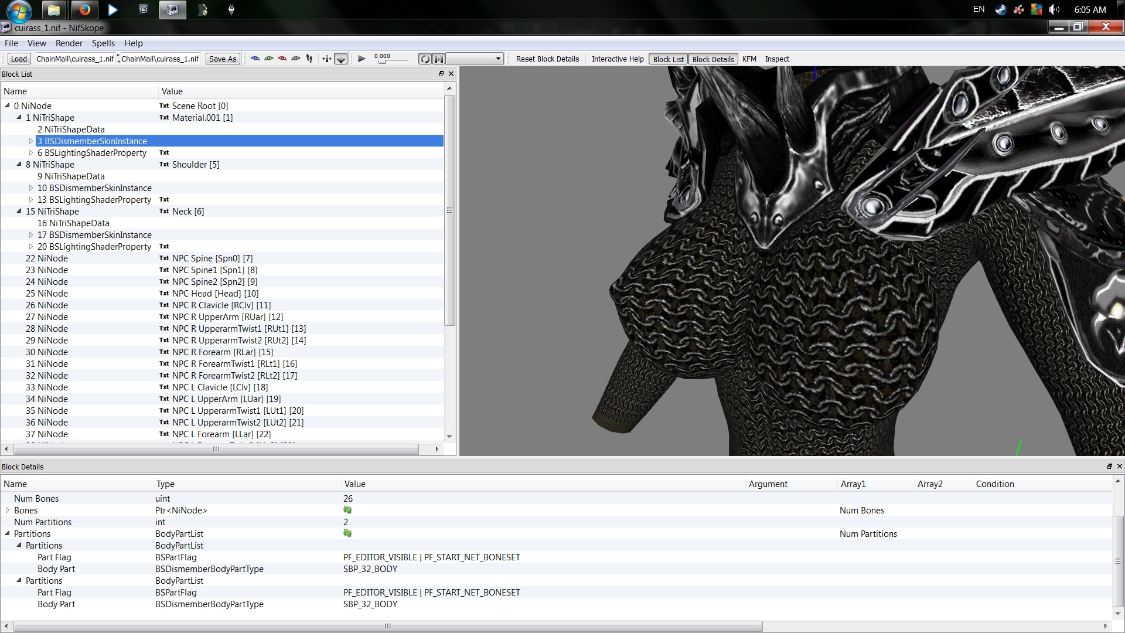Select the gray eye user view icon

pos(296,59)
